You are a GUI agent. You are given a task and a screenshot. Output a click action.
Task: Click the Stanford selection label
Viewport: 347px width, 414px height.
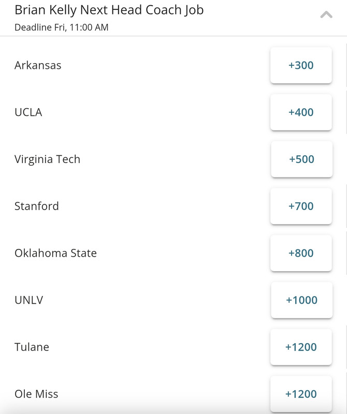(37, 206)
